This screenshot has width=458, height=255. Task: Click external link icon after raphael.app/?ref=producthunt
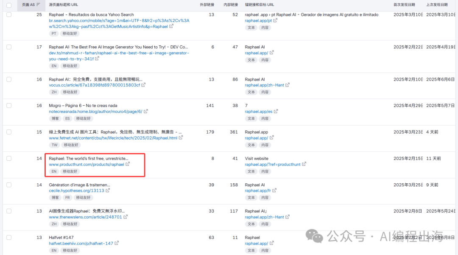point(304,164)
